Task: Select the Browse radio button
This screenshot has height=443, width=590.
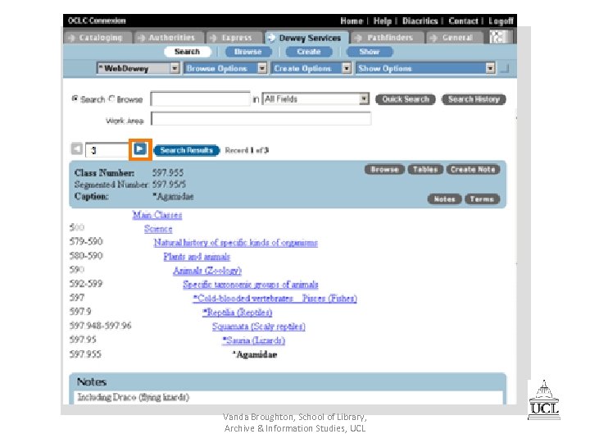Action: point(111,98)
